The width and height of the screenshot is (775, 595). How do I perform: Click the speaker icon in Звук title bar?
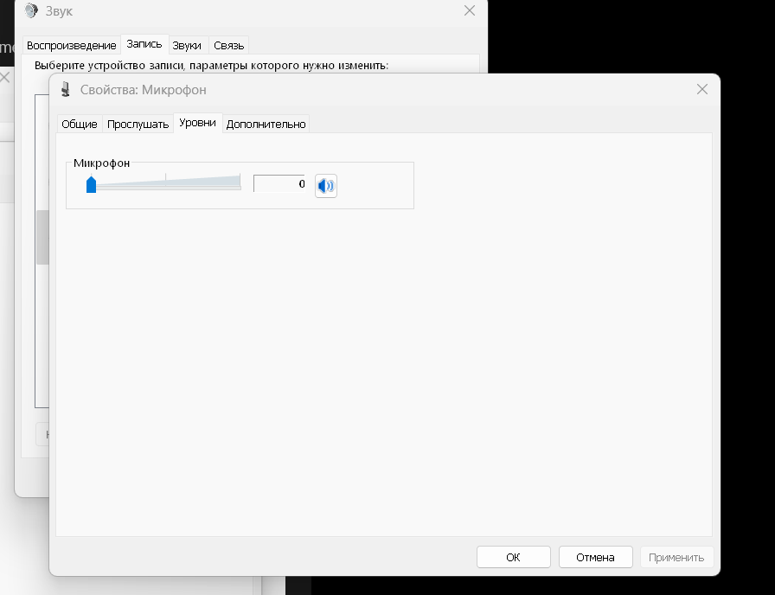coord(31,10)
